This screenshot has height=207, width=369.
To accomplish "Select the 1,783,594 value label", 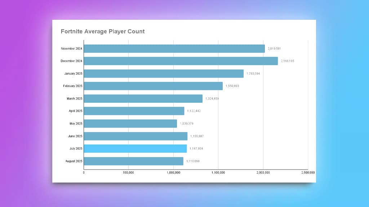I will [253, 73].
